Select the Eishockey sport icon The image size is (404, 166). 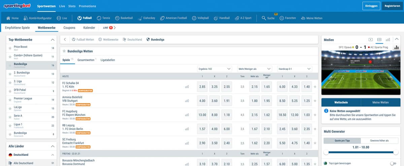click(x=146, y=18)
